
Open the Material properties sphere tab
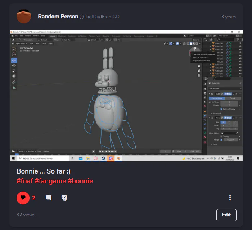[x=205, y=137]
